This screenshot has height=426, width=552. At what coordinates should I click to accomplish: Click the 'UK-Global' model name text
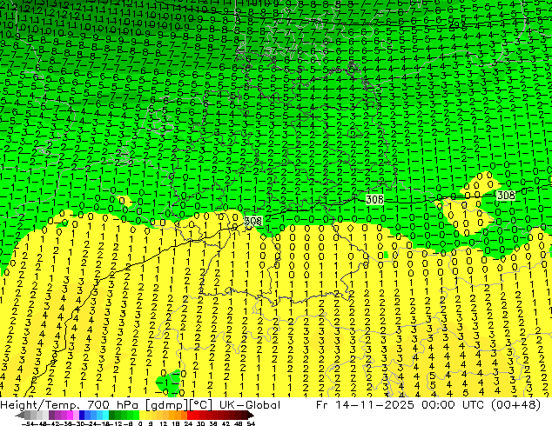pos(249,405)
